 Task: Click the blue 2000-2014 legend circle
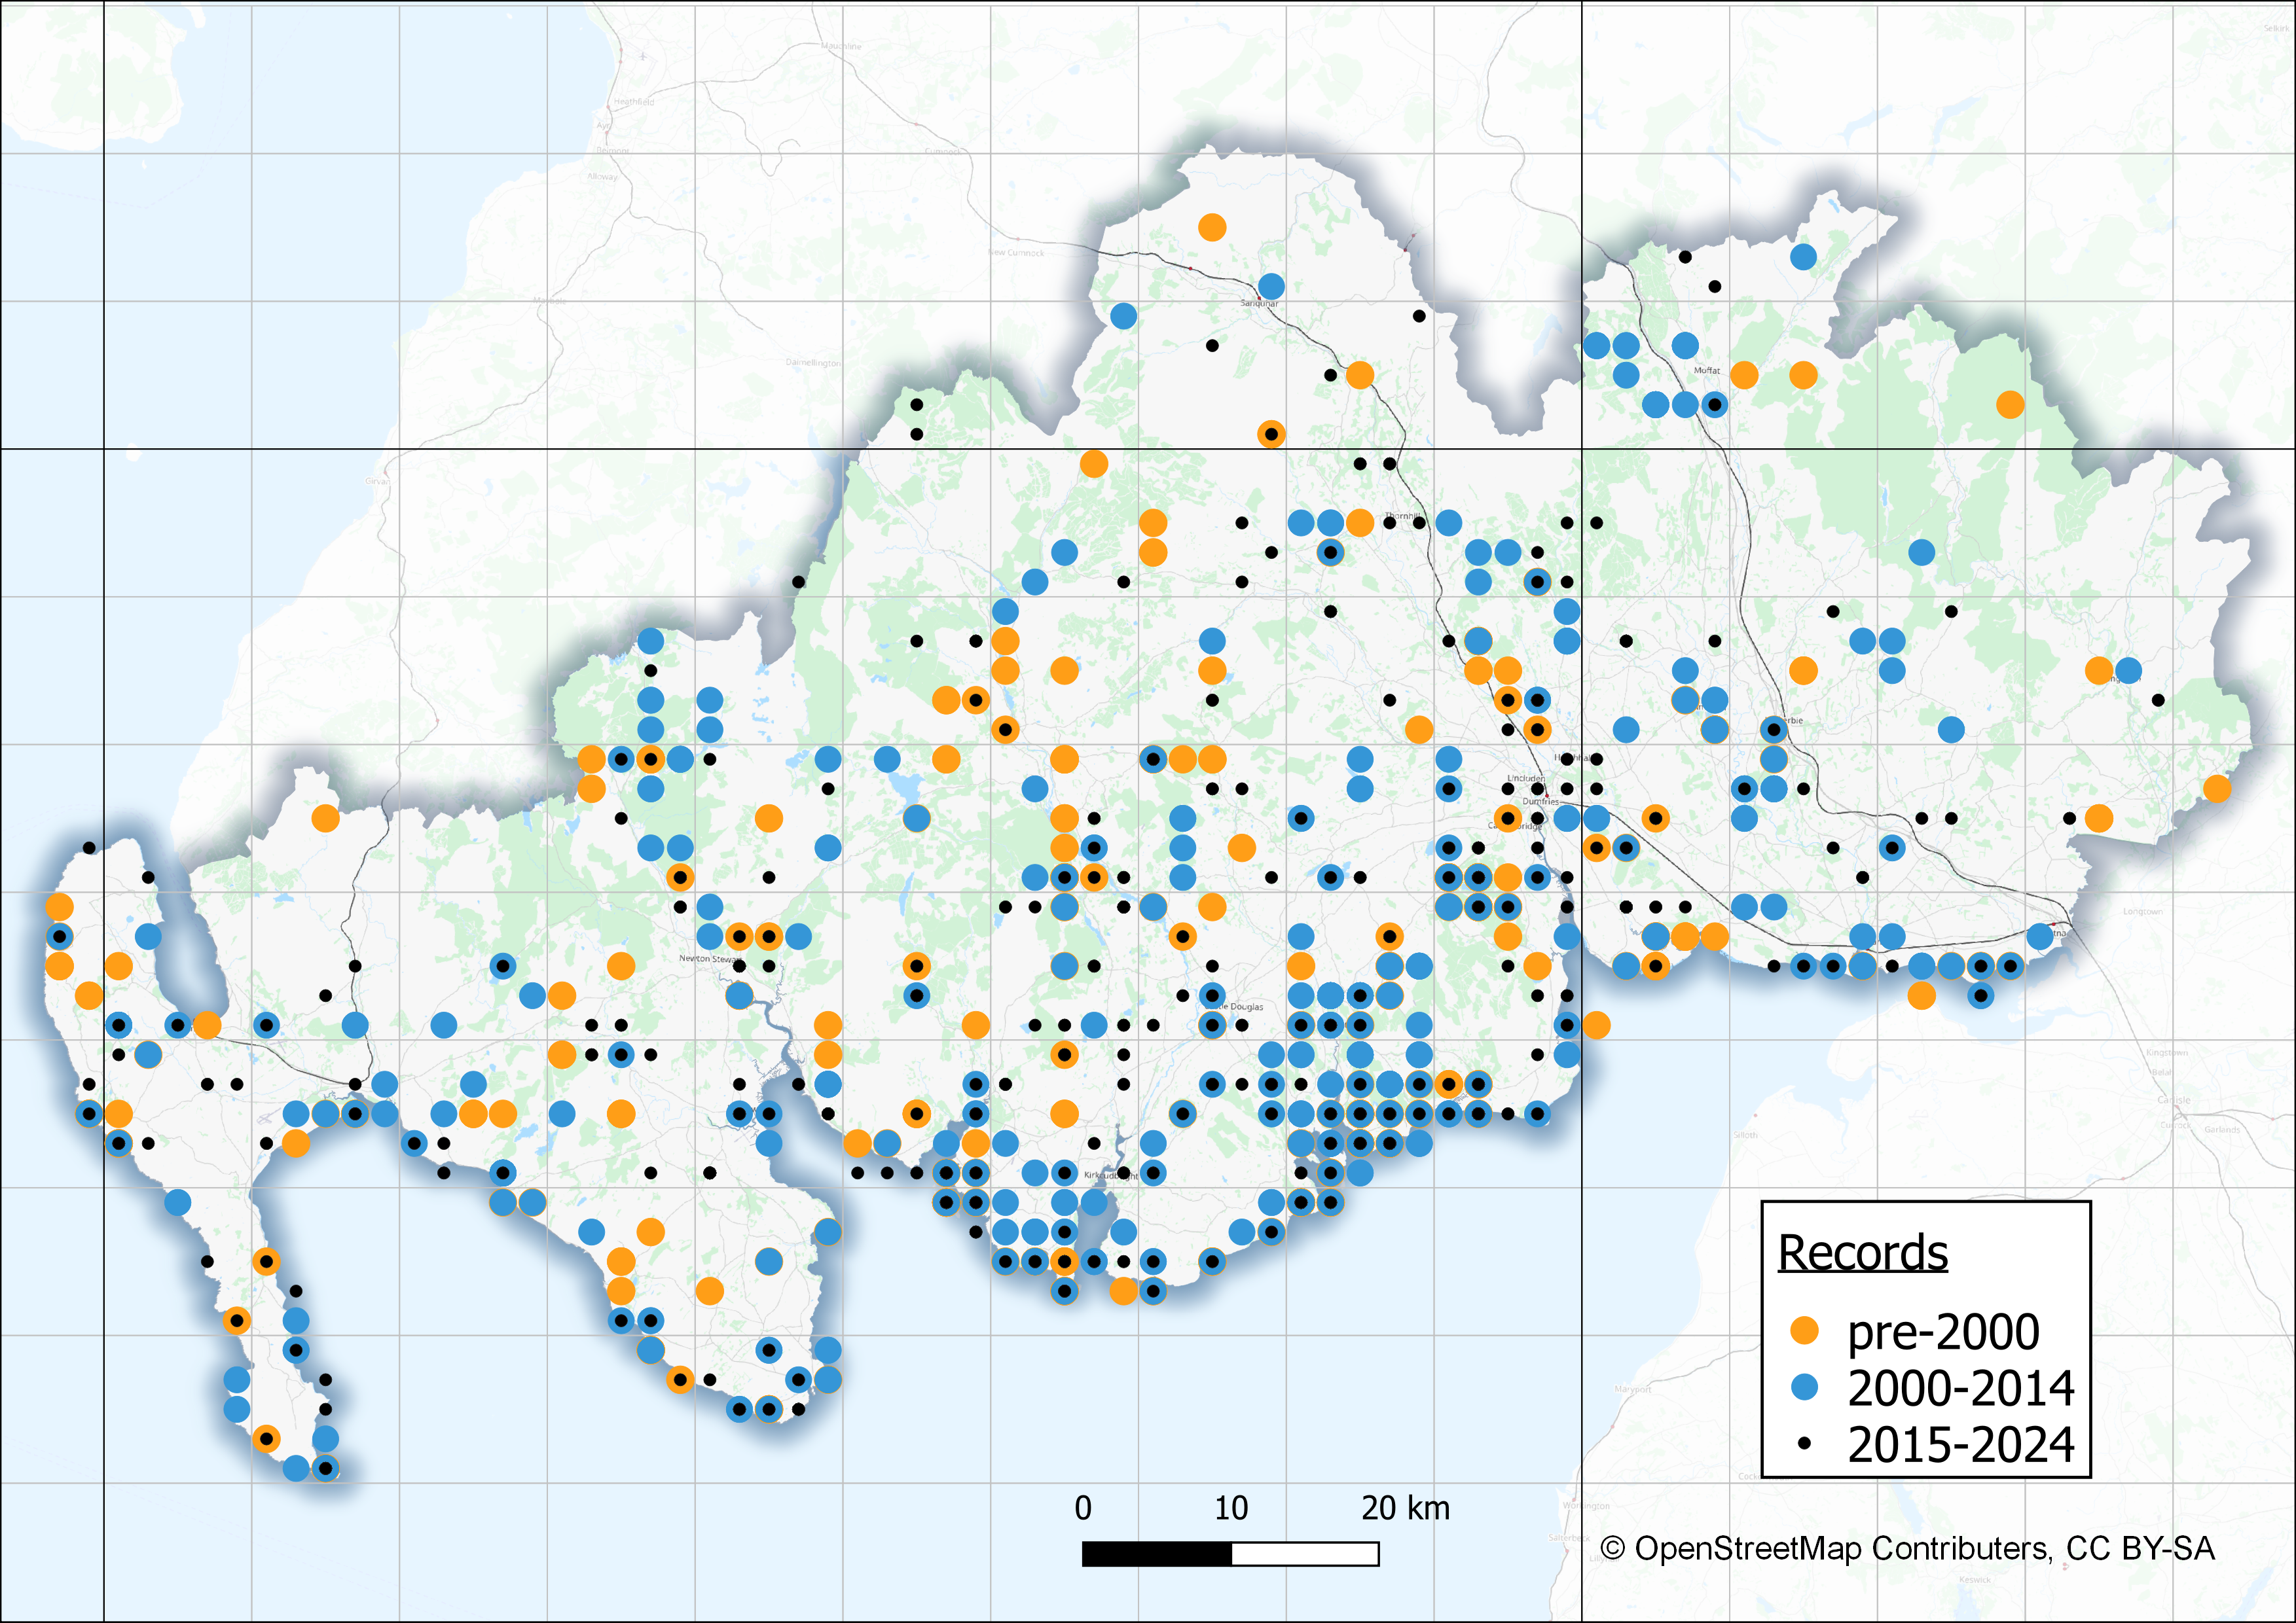pyautogui.click(x=1804, y=1387)
